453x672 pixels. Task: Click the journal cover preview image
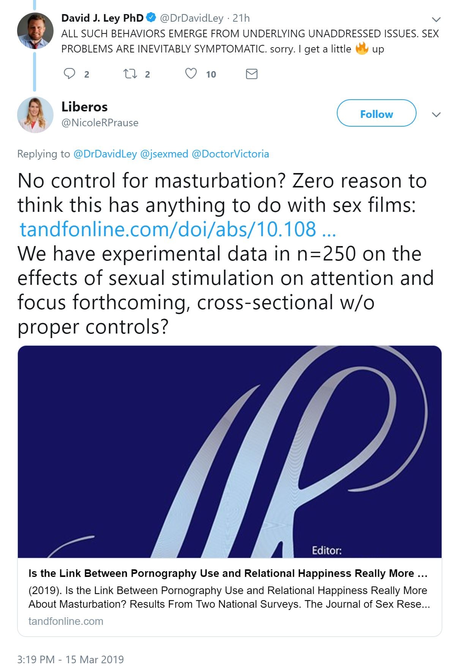pos(229,451)
